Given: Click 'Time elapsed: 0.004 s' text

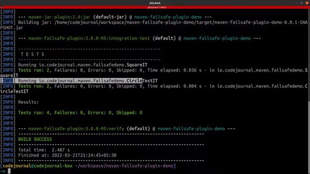Looking at the screenshot, I should click(174, 86).
